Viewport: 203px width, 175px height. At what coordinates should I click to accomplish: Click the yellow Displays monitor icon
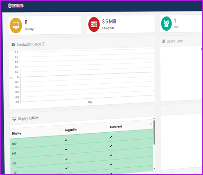click(x=16, y=24)
